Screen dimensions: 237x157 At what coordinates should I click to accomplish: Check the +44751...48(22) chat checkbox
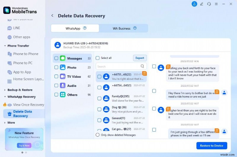click(x=99, y=77)
